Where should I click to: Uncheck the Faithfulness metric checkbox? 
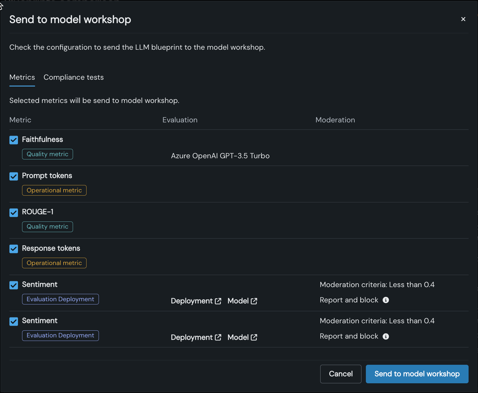click(14, 140)
